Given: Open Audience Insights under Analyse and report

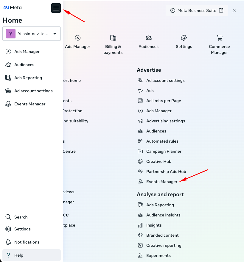Looking at the screenshot, I should pos(163,215).
